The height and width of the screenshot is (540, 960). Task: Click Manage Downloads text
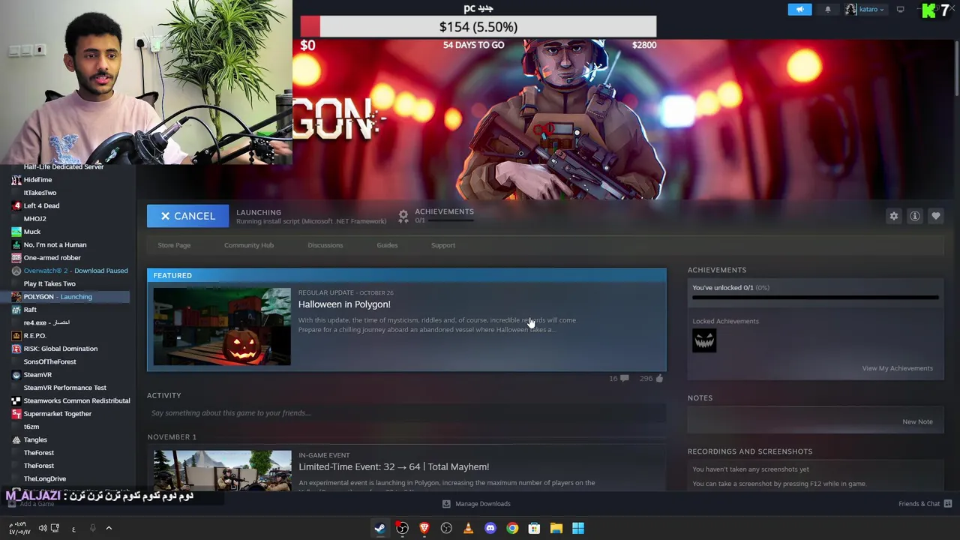pyautogui.click(x=483, y=504)
